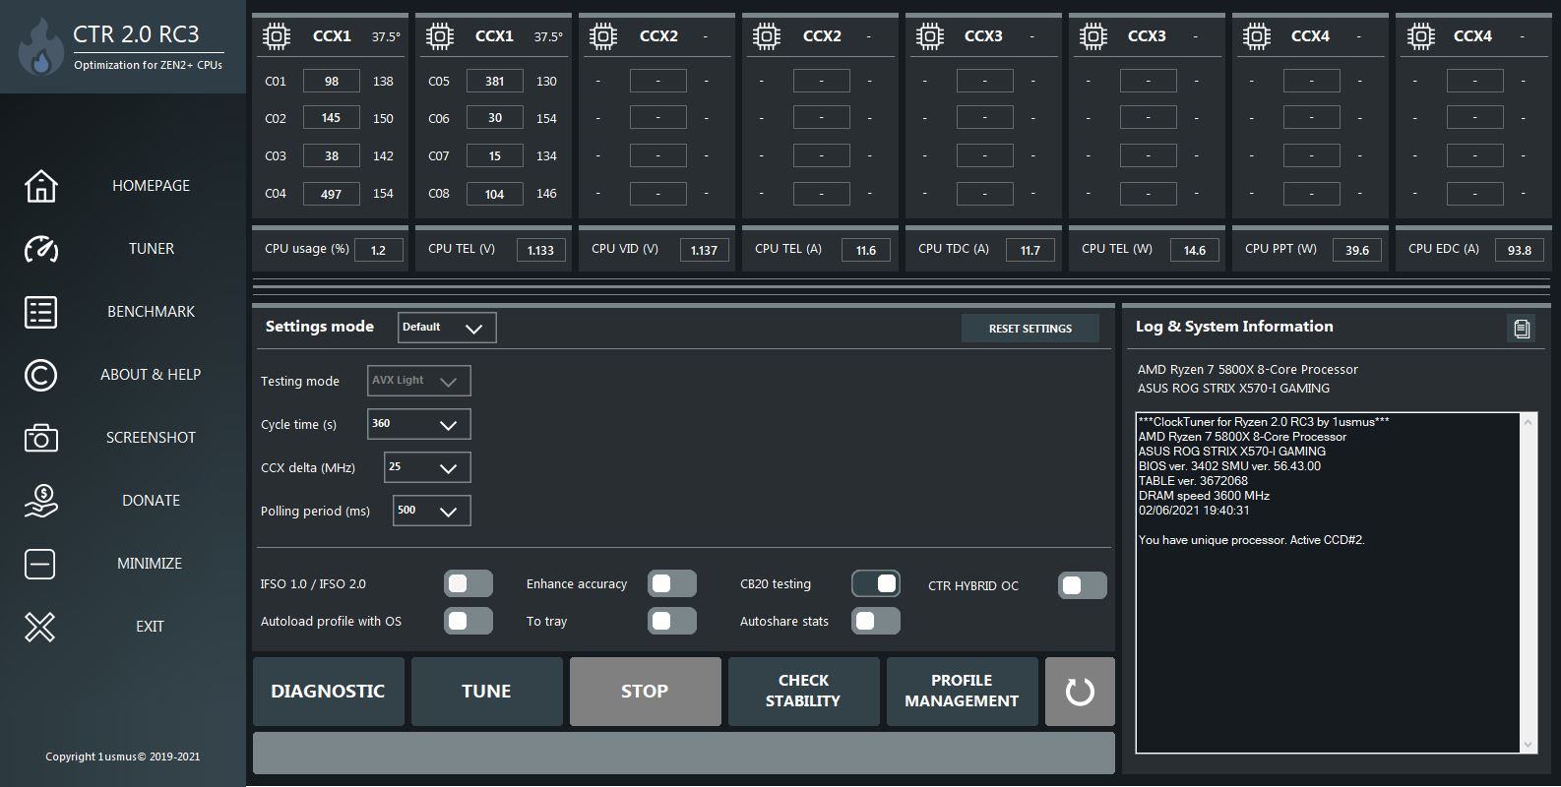Click the refresh circular arrow button
Image resolution: width=1561 pixels, height=787 pixels.
point(1080,692)
